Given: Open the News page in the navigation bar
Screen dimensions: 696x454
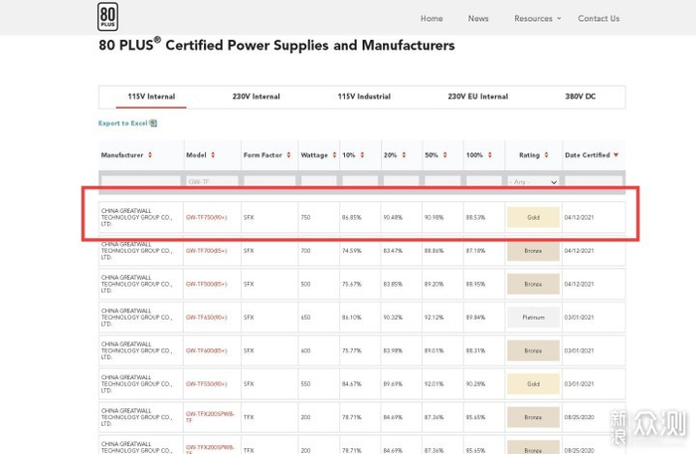Looking at the screenshot, I should click(478, 18).
